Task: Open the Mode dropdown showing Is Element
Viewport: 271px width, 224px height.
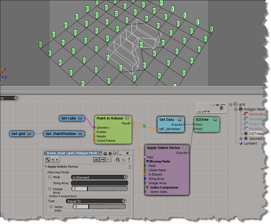Action: click(x=99, y=177)
